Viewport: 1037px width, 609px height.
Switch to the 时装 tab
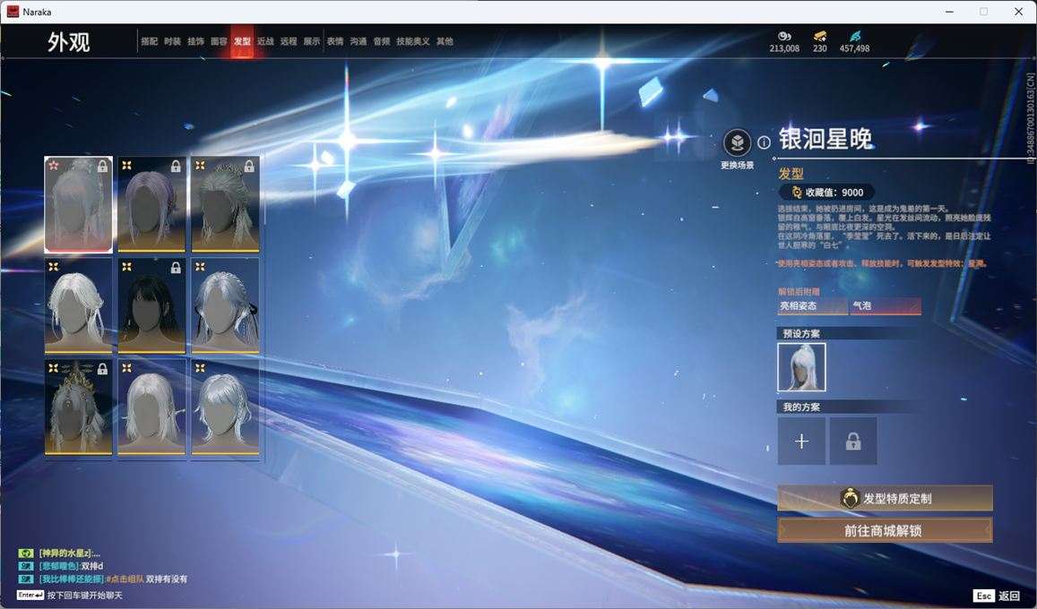(x=174, y=40)
